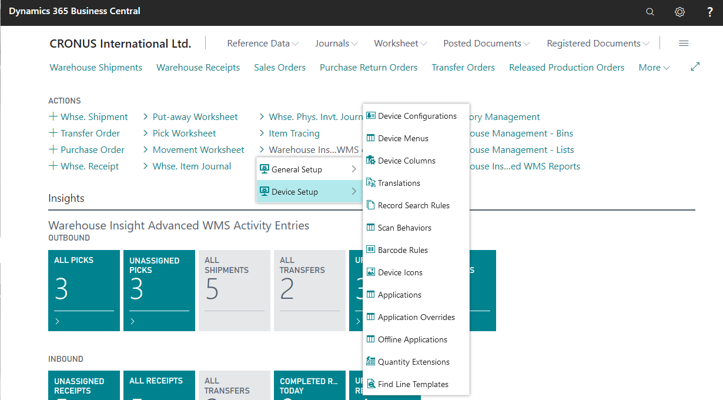Open Warehouse Receipts link
The image size is (723, 400).
198,68
